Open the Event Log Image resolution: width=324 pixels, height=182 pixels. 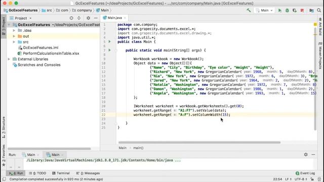[x=305, y=173]
